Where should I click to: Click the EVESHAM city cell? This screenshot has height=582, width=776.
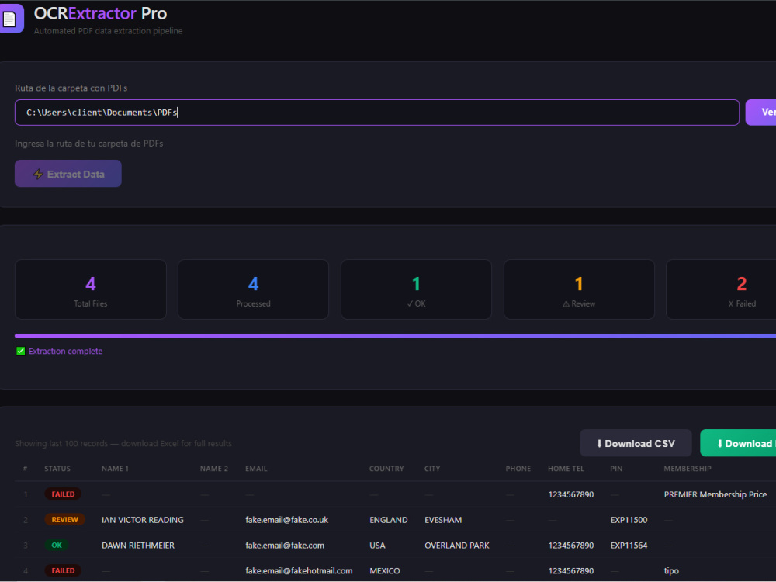pos(443,520)
